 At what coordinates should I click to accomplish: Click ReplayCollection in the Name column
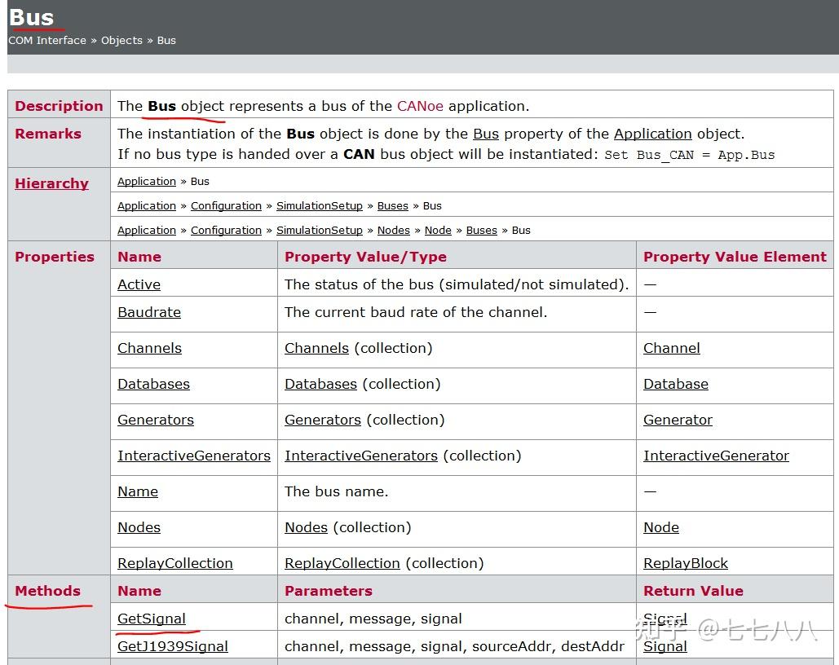pyautogui.click(x=174, y=563)
